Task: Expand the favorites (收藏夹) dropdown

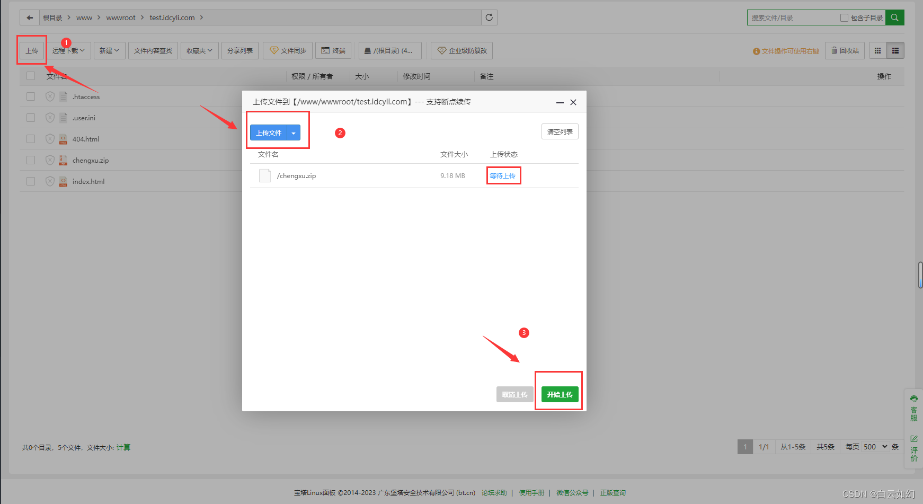Action: pyautogui.click(x=200, y=50)
